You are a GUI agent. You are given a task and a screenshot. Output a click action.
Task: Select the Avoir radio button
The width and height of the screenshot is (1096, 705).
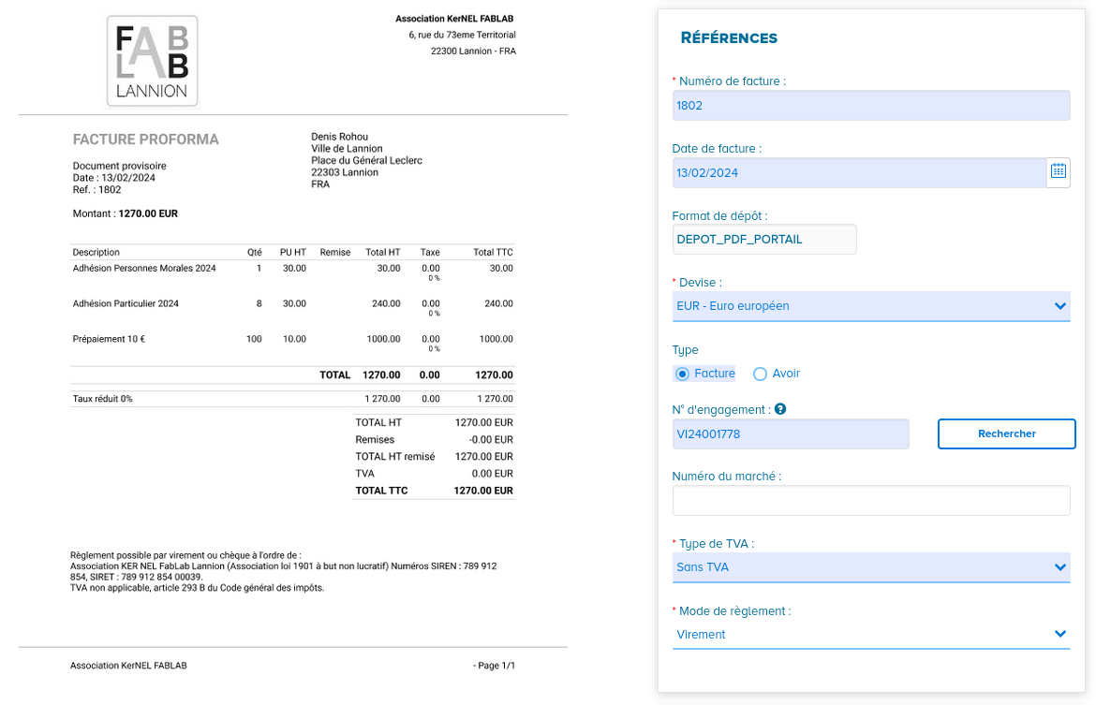pyautogui.click(x=761, y=374)
